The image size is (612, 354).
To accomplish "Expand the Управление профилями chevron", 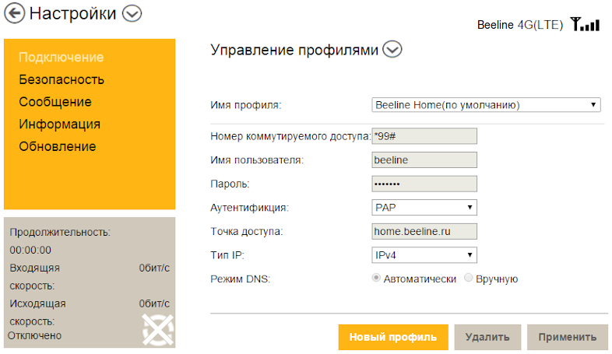I will (x=392, y=51).
